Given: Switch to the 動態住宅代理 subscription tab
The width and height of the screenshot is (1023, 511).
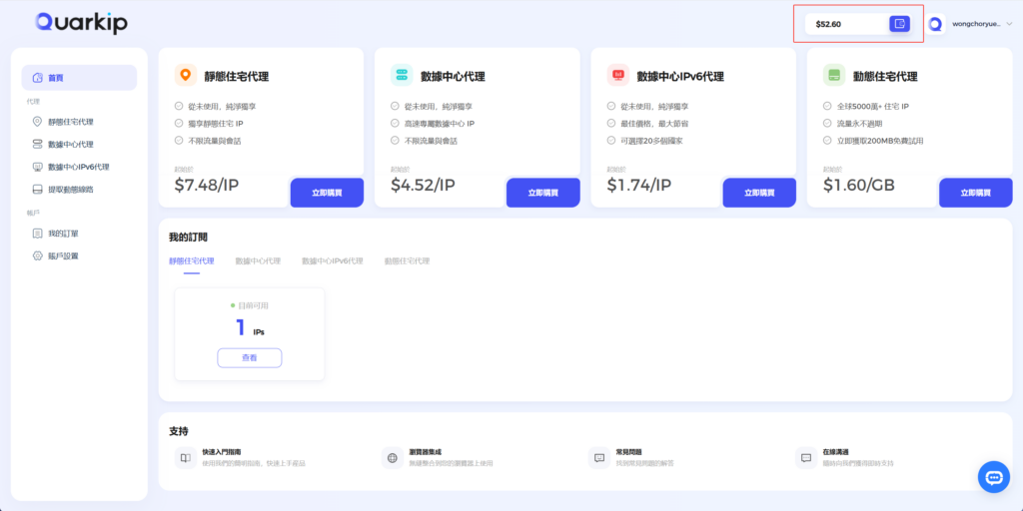Looking at the screenshot, I should tap(408, 260).
